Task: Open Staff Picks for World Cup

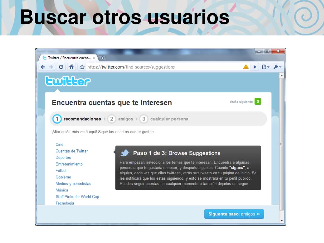Action: (x=77, y=196)
